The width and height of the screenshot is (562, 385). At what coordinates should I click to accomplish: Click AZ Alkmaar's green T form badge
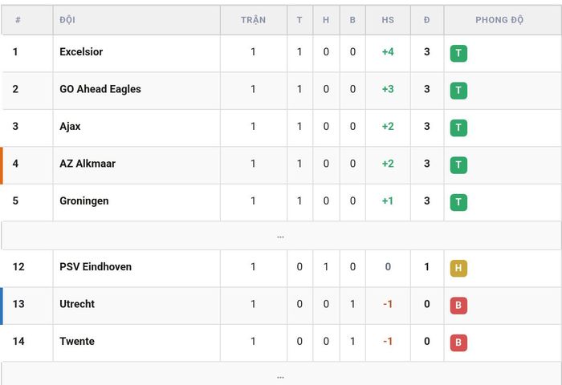click(x=458, y=165)
